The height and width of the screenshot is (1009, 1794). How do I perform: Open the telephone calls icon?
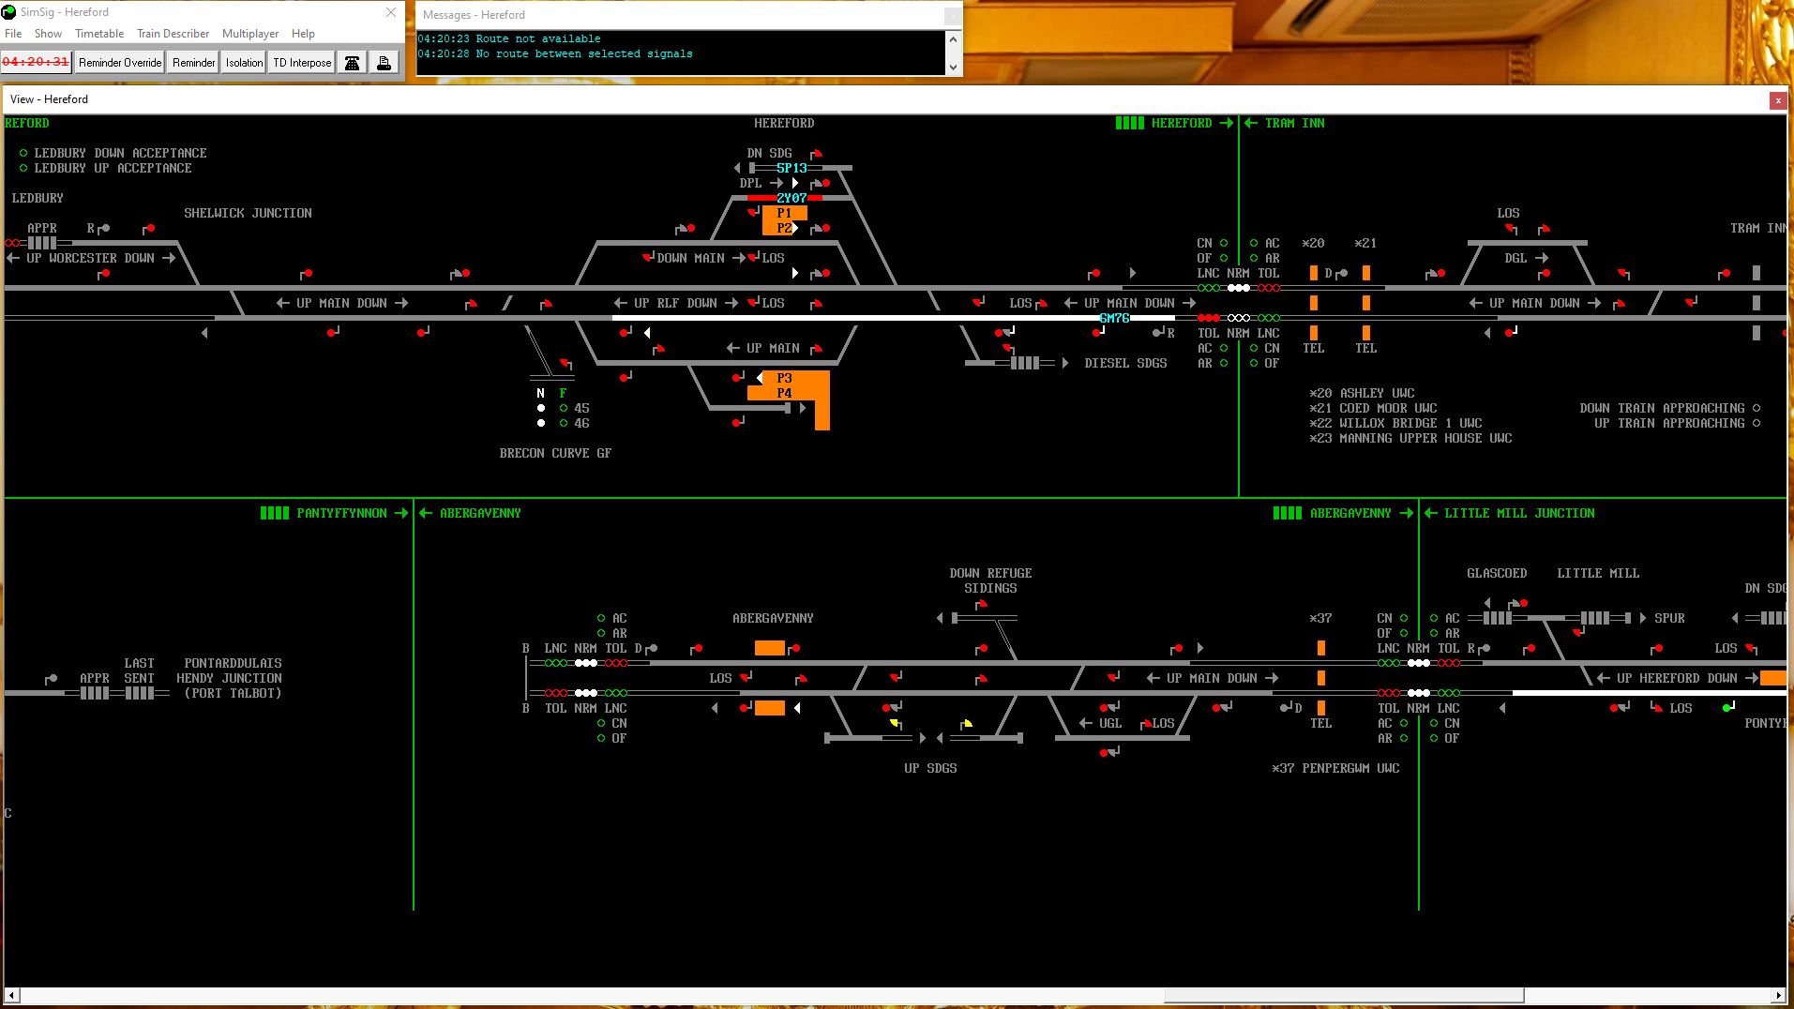tap(353, 63)
